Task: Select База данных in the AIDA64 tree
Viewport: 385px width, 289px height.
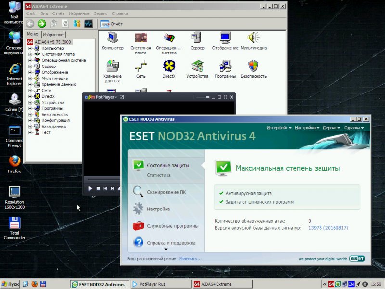Action: tap(54, 127)
